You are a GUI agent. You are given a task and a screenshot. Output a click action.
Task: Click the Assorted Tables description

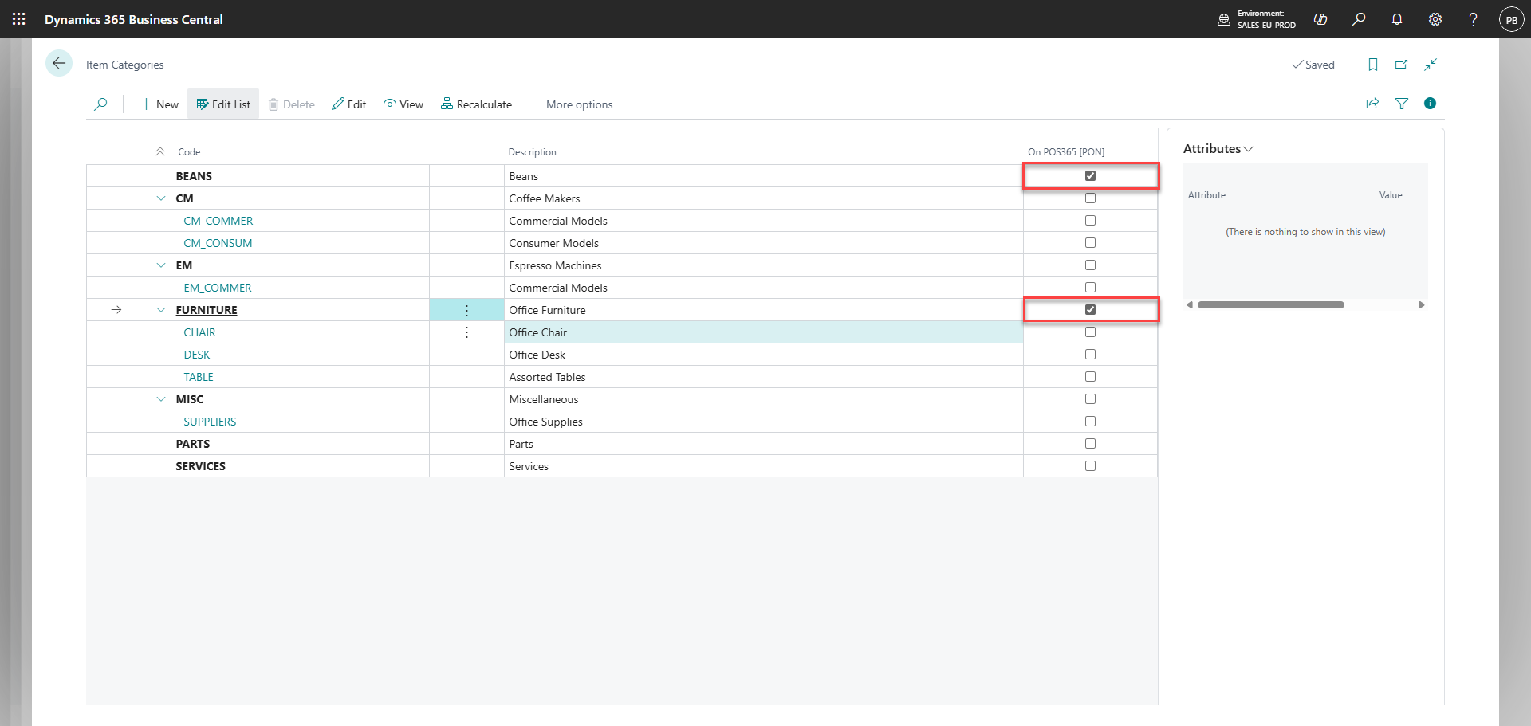pos(547,377)
